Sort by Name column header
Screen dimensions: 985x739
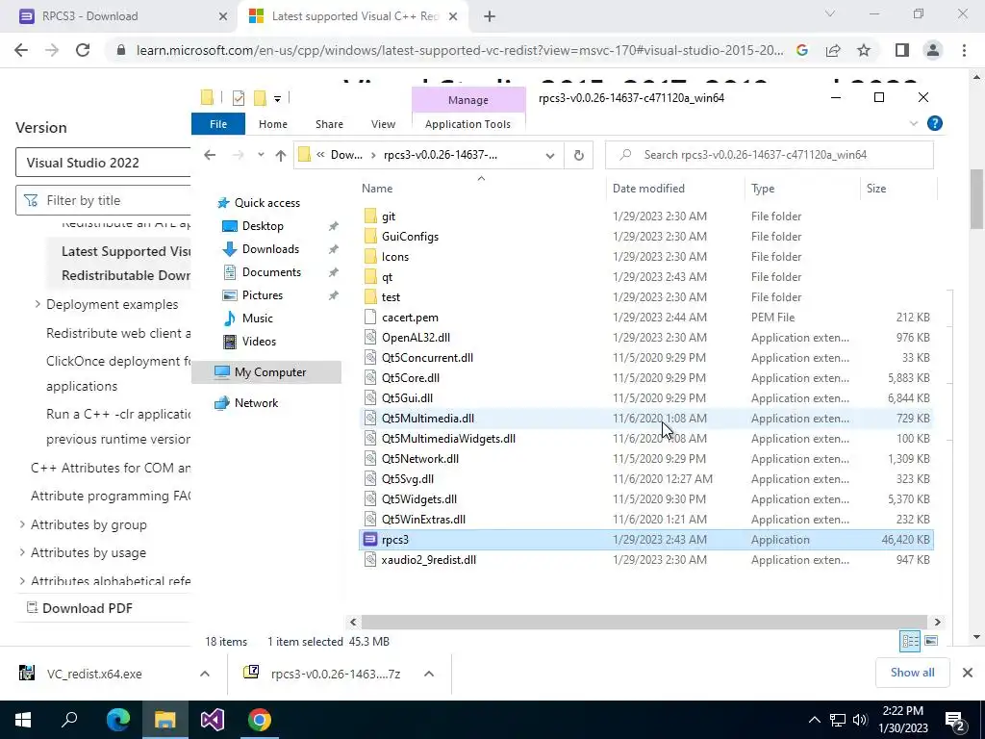point(377,189)
